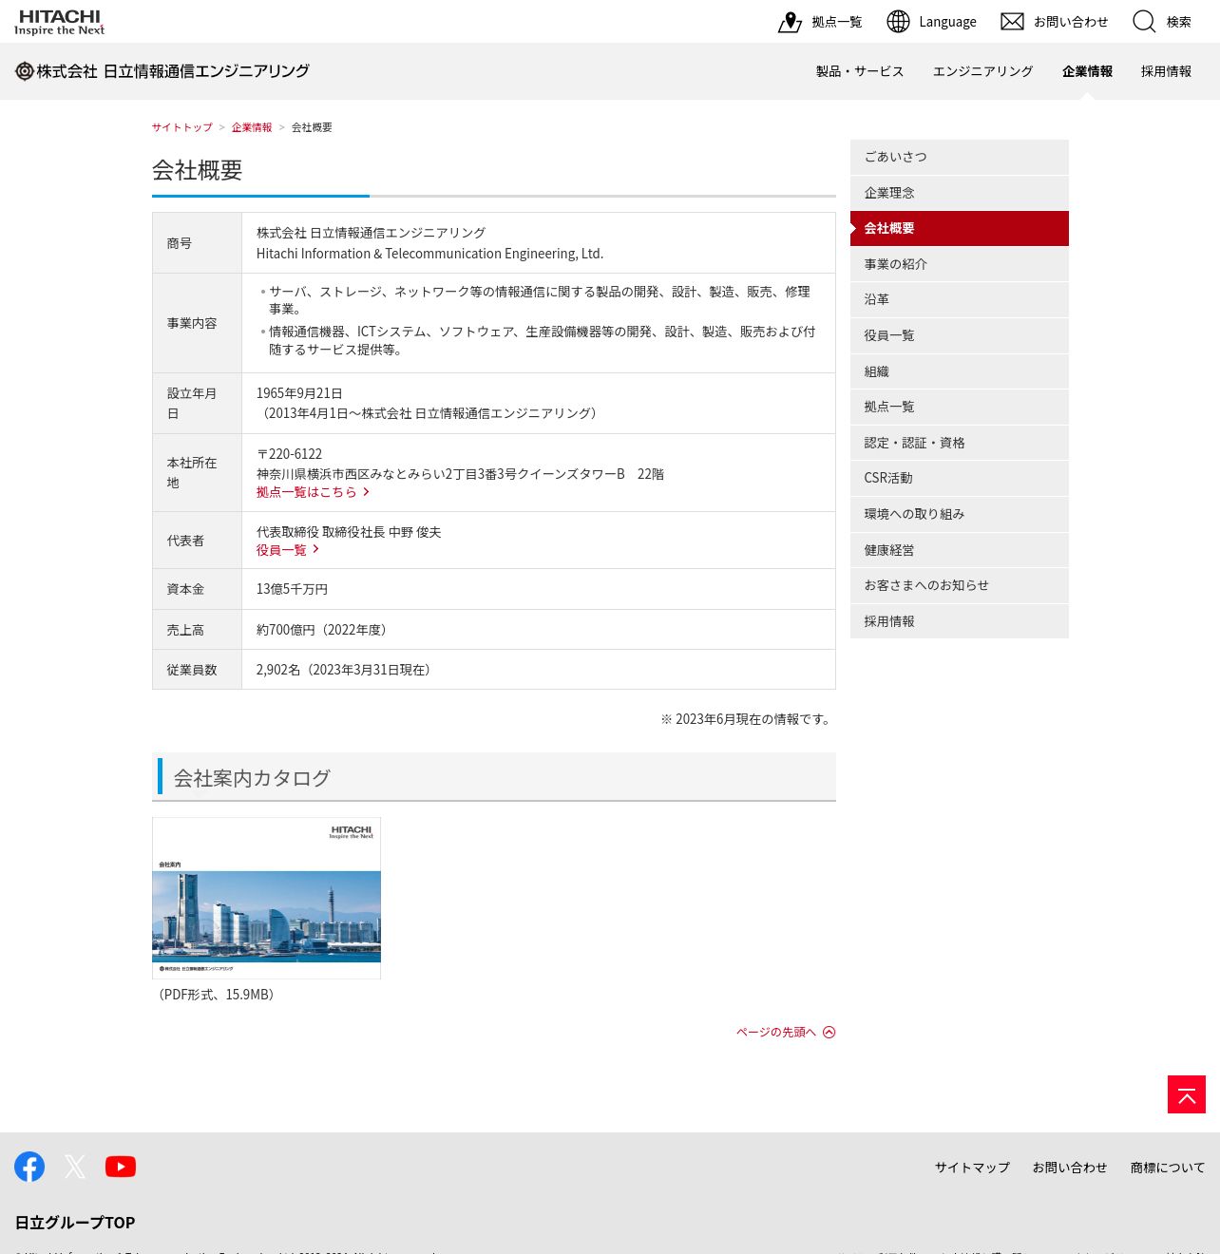Click the 代表取締役 取締役社長 中野 俊夫 text

coord(349,532)
